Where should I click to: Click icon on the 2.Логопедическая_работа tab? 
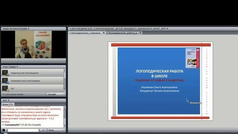pyautogui.click(x=141, y=33)
